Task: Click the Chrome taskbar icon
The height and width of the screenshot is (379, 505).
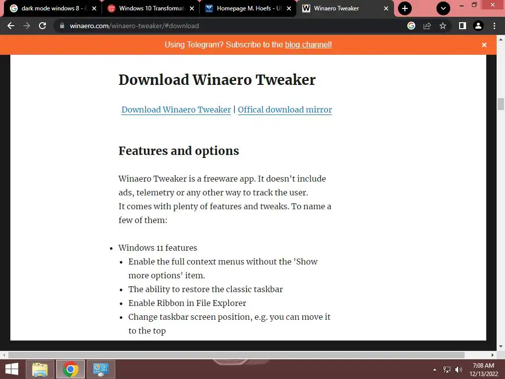Action: [x=71, y=369]
